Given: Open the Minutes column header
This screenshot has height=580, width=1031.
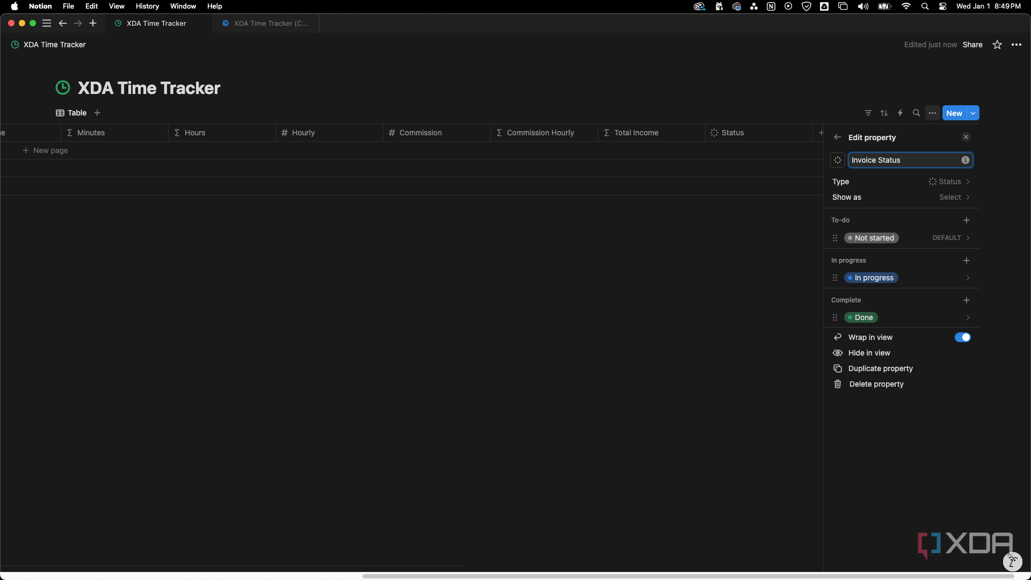Looking at the screenshot, I should pyautogui.click(x=114, y=133).
